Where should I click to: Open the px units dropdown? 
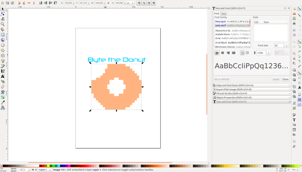pyautogui.click(x=130, y=3)
